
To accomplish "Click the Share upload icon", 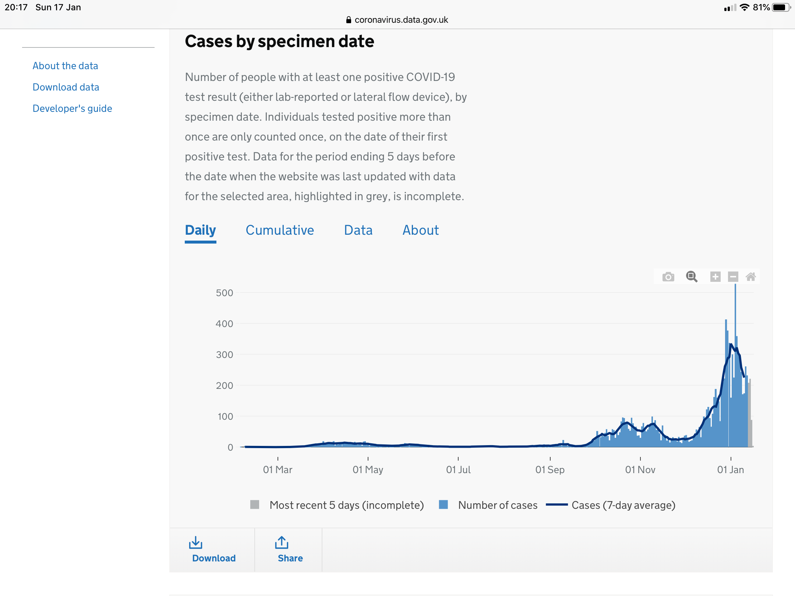I will 282,542.
